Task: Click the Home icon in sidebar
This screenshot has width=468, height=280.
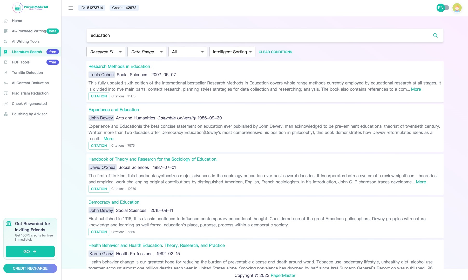Action: point(6,21)
